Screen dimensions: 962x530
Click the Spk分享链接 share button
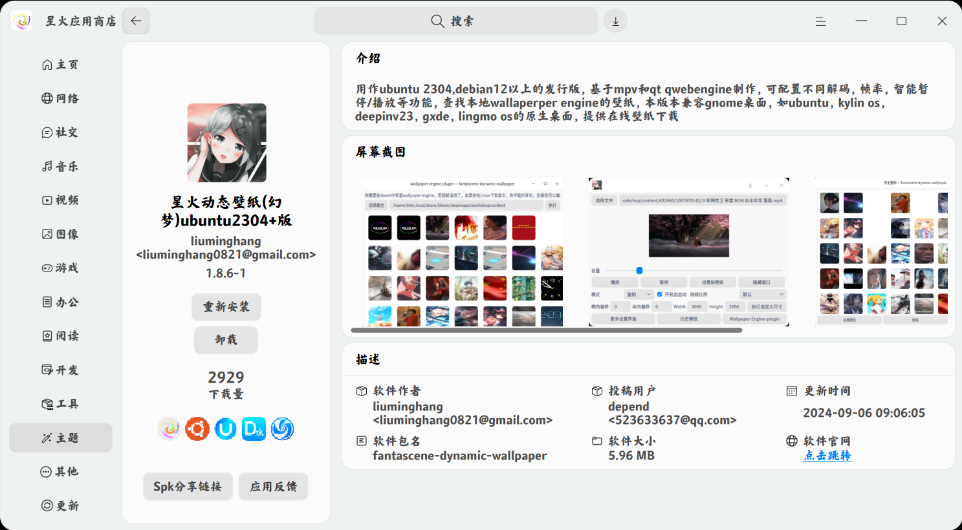coord(188,486)
